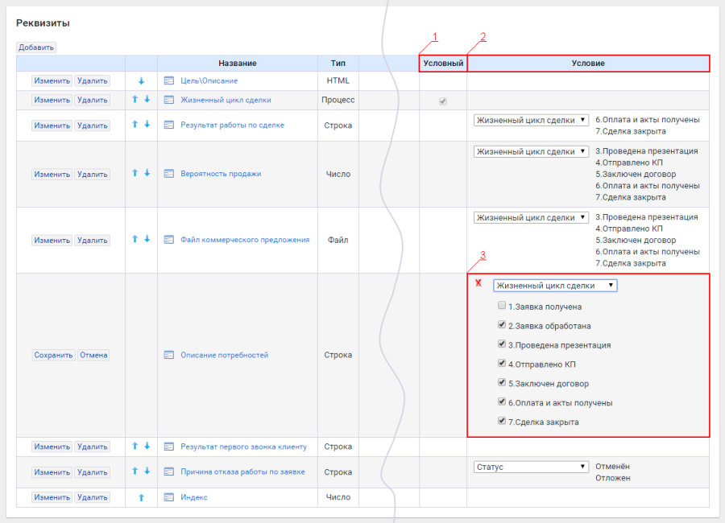Click Удалить in Жизненный цикл сделки row
Image resolution: width=725 pixels, height=523 pixels.
pos(92,100)
